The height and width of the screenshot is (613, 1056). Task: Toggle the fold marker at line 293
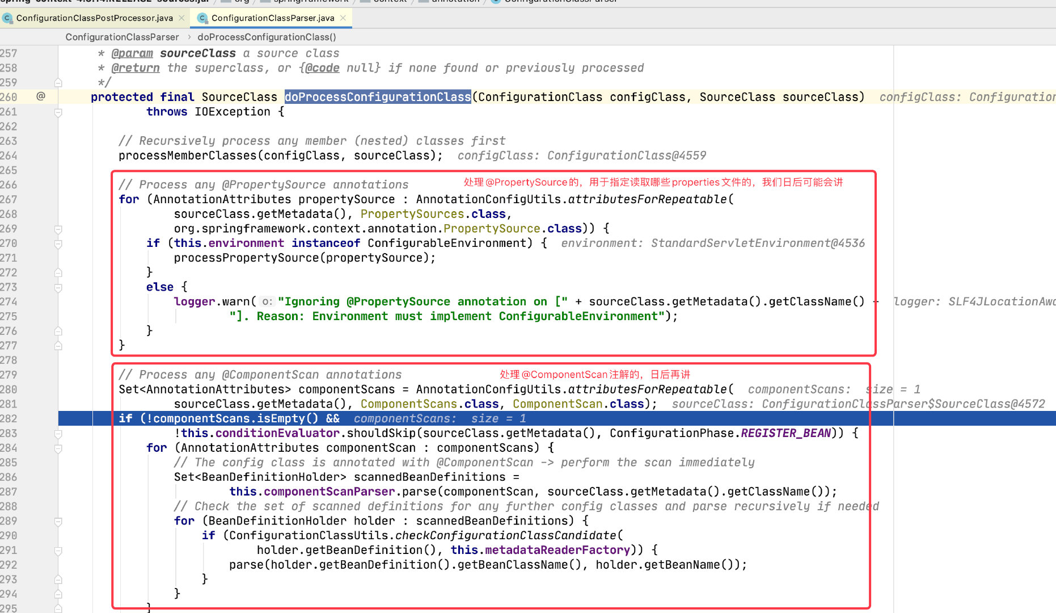(x=58, y=580)
